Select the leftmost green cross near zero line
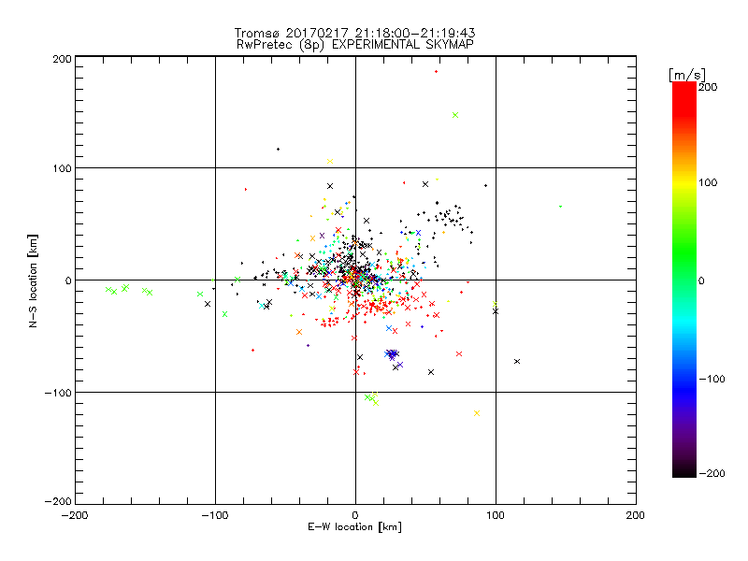Image resolution: width=748 pixels, height=561 pixels. pyautogui.click(x=108, y=290)
